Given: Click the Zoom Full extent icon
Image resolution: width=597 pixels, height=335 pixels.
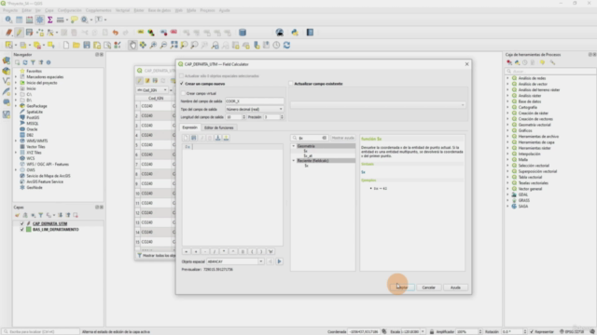Looking at the screenshot, I should [x=174, y=46].
